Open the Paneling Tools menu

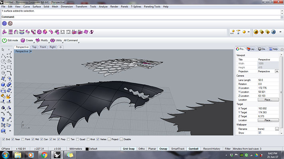pyautogui.click(x=152, y=7)
